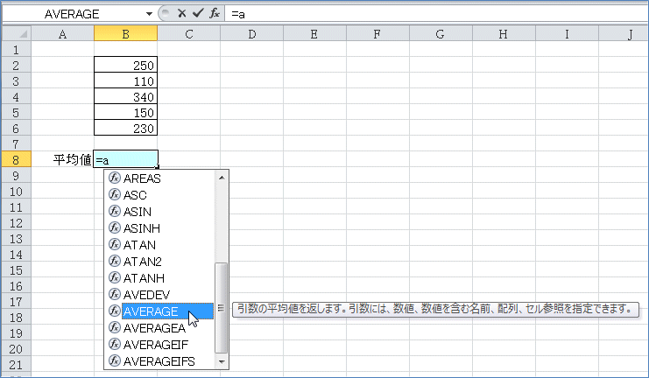Click the function list scroll-down arrow
The width and height of the screenshot is (649, 378).
[x=222, y=362]
